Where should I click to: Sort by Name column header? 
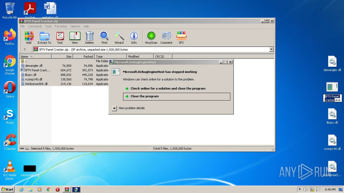tap(35, 56)
